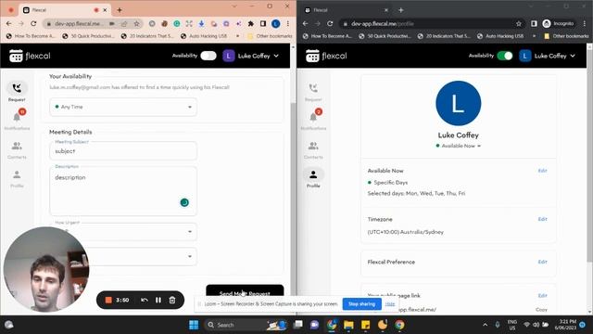Bookmark page with star in right window
The image size is (593, 334).
(519, 23)
